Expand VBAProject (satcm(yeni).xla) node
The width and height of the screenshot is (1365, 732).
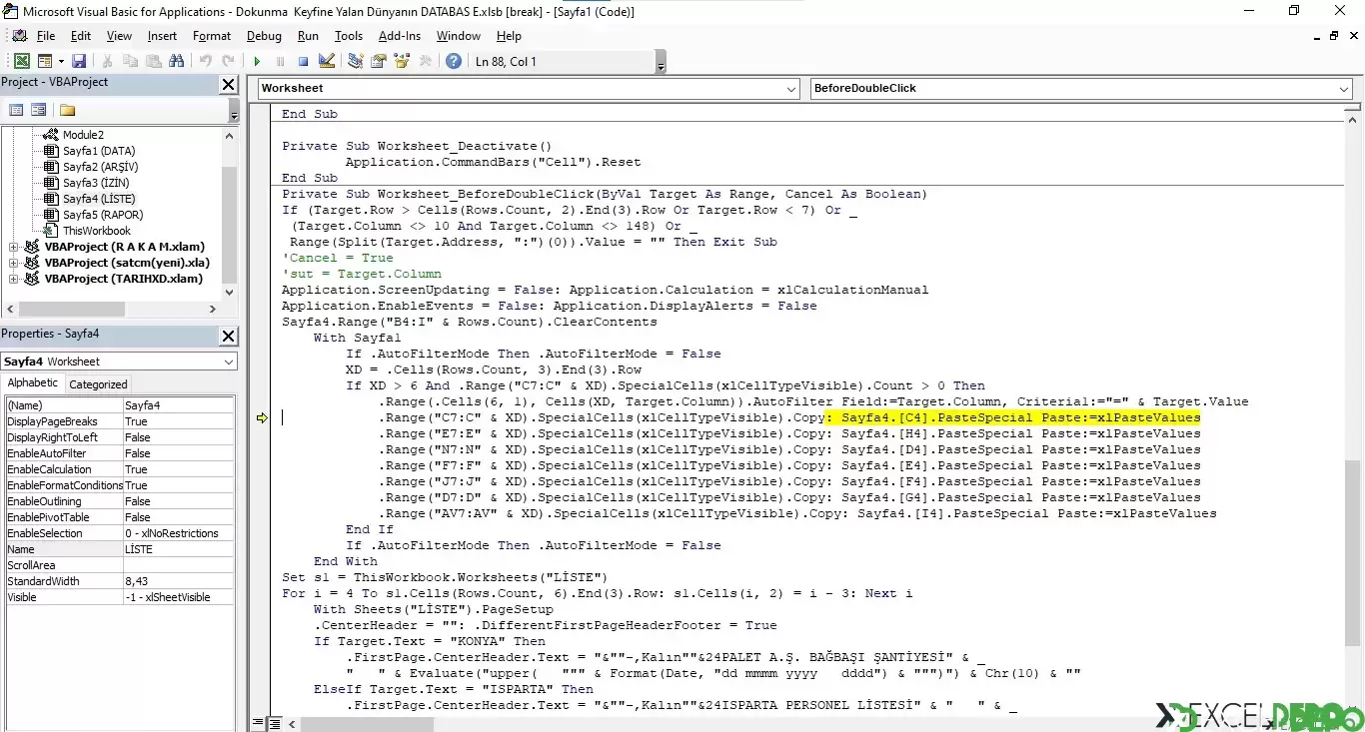13,263
